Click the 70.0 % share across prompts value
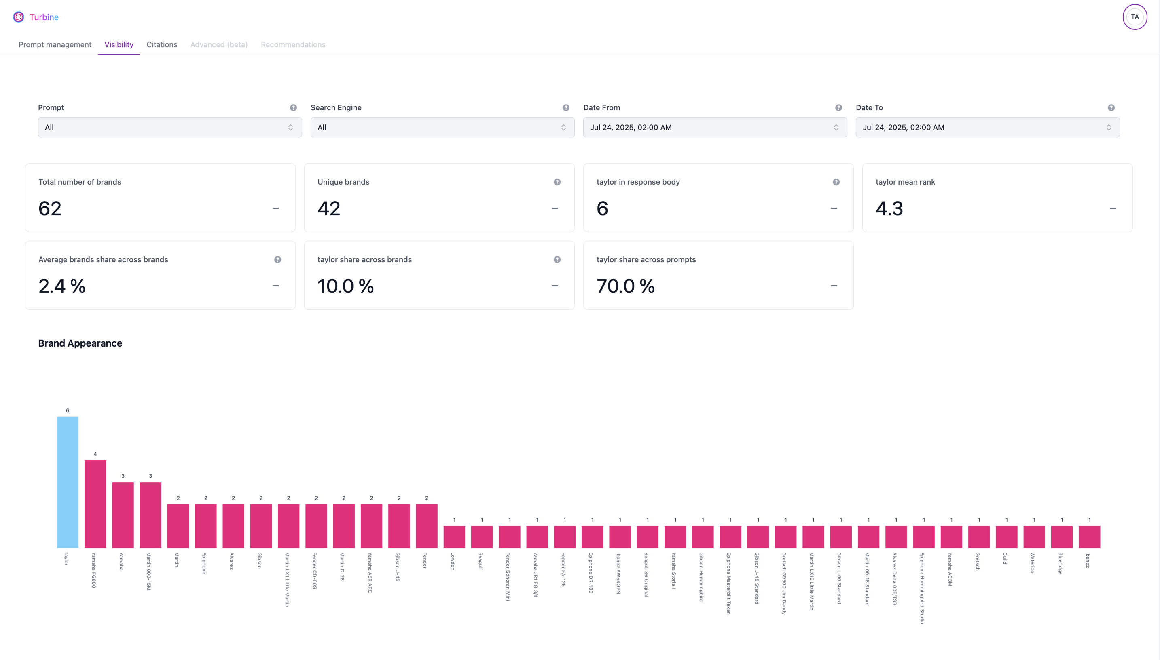Screen dimensions: 1160x660 (x=625, y=286)
